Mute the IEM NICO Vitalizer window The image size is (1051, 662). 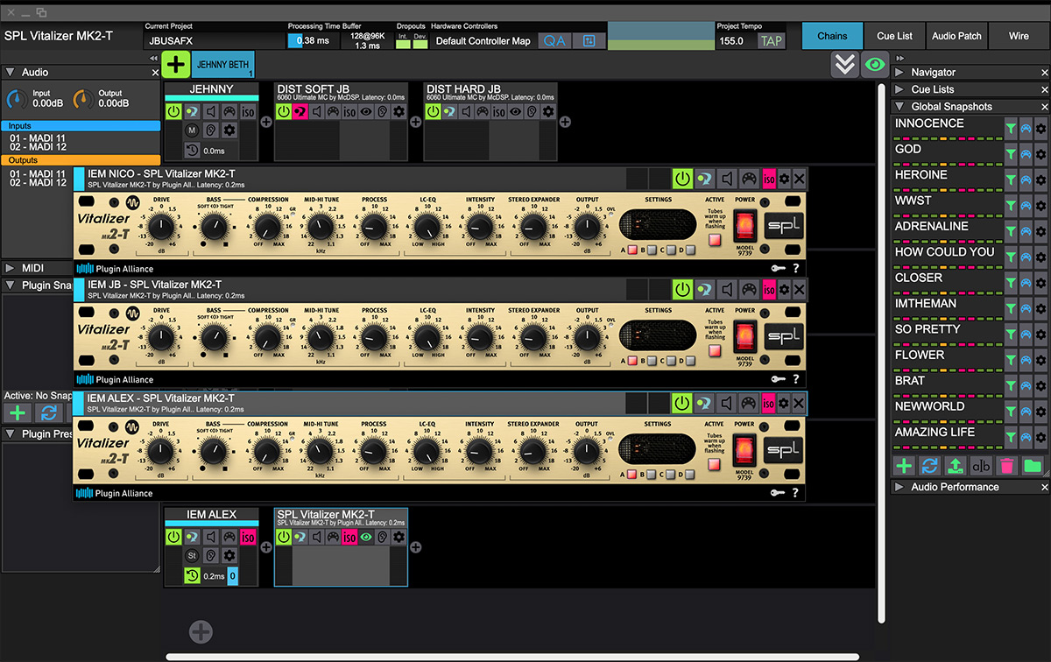point(727,179)
